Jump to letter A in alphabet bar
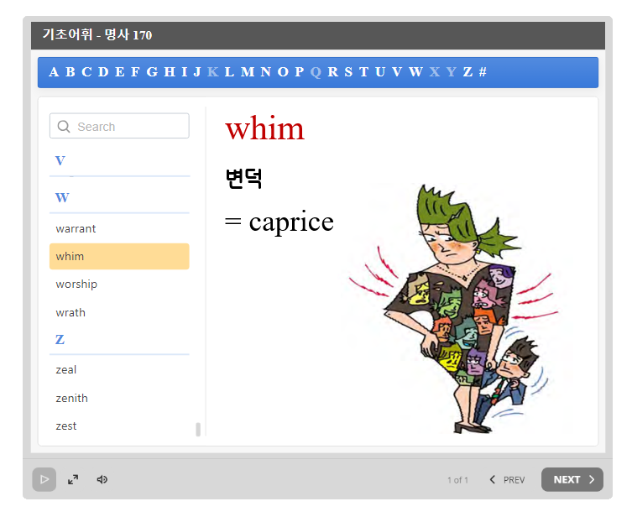 54,72
